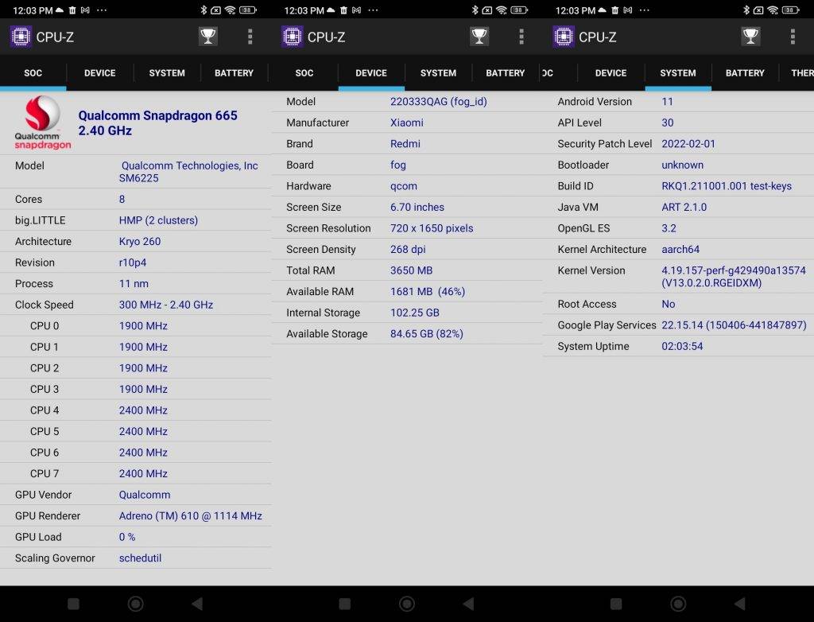Tap the '6.70 inches' screen size value
814x622 pixels.
click(417, 208)
